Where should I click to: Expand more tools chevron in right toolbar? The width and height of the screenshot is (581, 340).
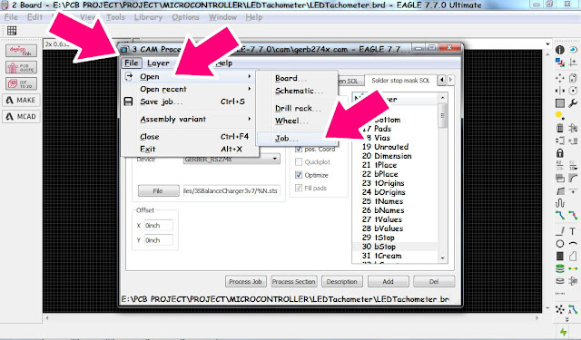(566, 320)
